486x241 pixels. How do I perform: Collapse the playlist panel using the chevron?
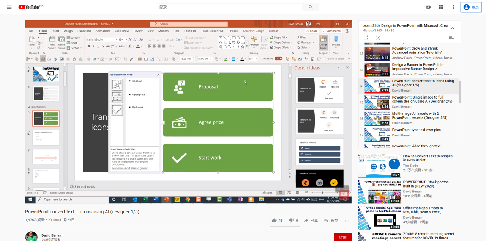453,28
